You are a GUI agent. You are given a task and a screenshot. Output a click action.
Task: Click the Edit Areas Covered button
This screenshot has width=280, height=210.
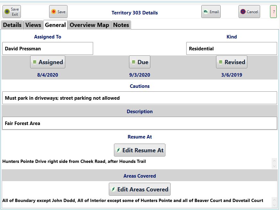pos(140,189)
